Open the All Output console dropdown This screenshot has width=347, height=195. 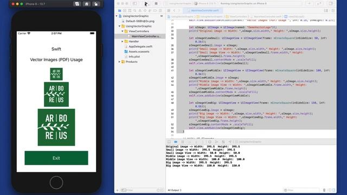pyautogui.click(x=175, y=190)
